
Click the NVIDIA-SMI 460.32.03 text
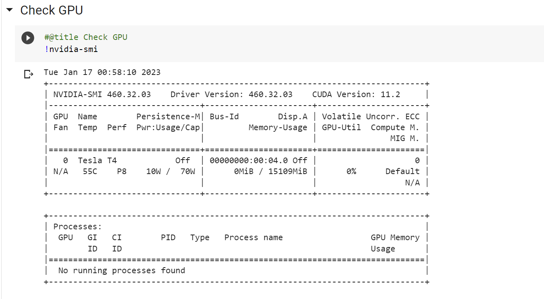pos(102,95)
